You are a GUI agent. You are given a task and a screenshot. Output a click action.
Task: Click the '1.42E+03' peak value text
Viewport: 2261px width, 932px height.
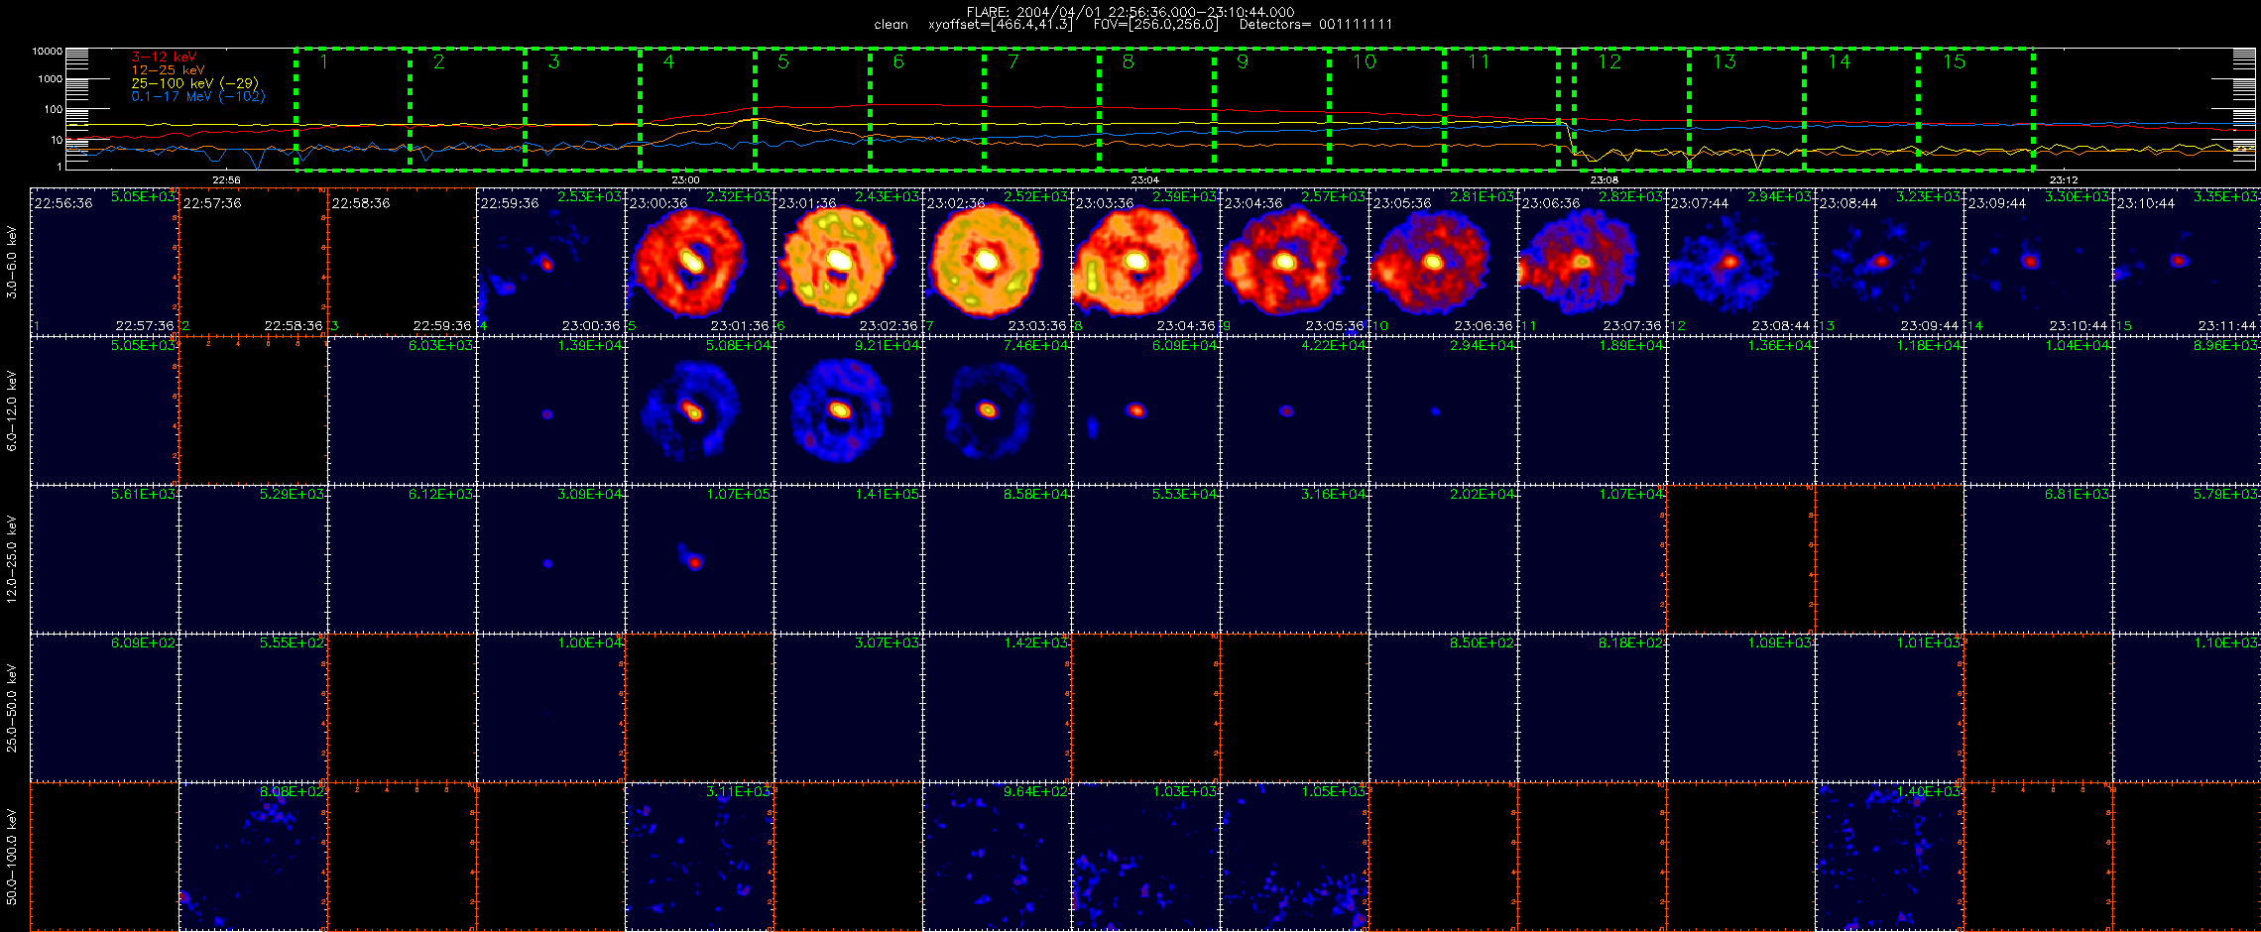[x=1035, y=642]
